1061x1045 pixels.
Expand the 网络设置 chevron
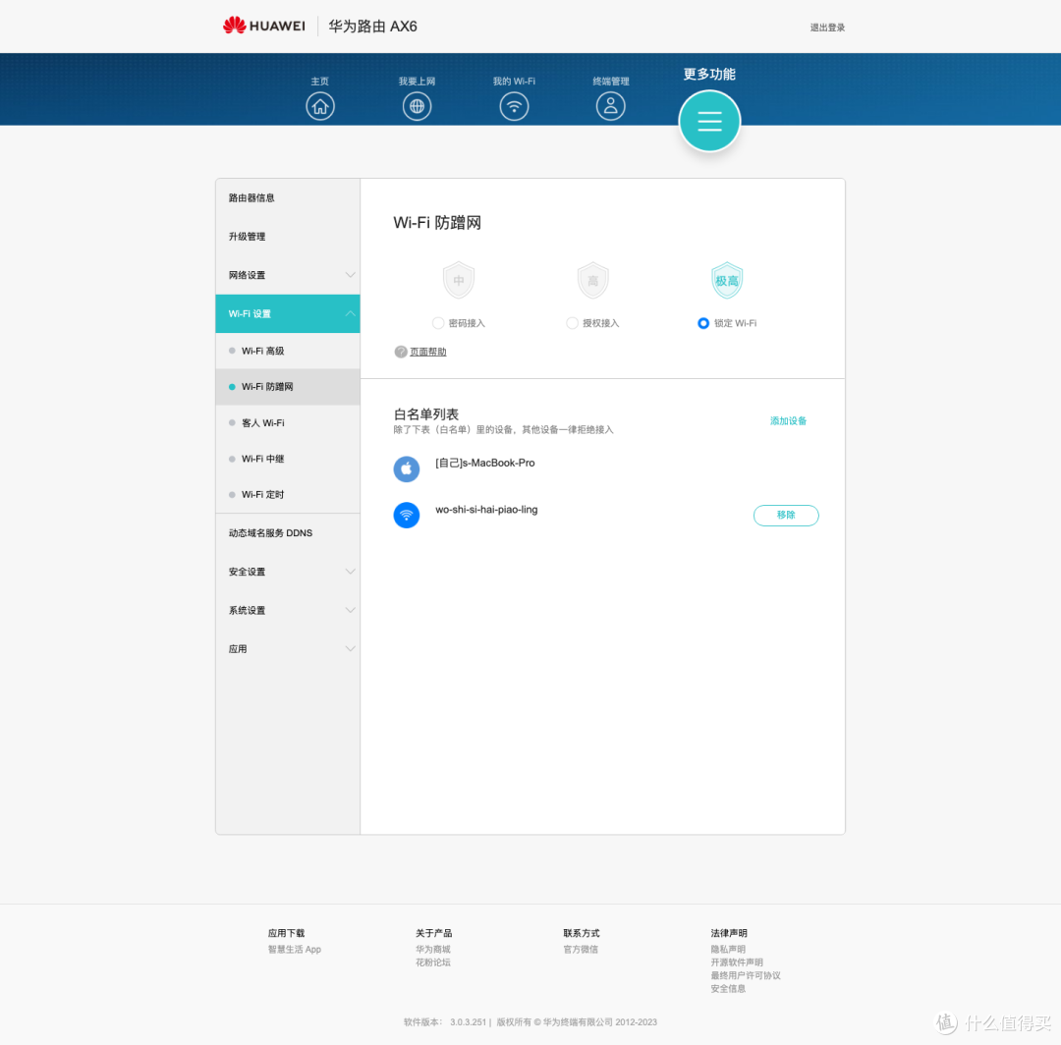pos(350,275)
